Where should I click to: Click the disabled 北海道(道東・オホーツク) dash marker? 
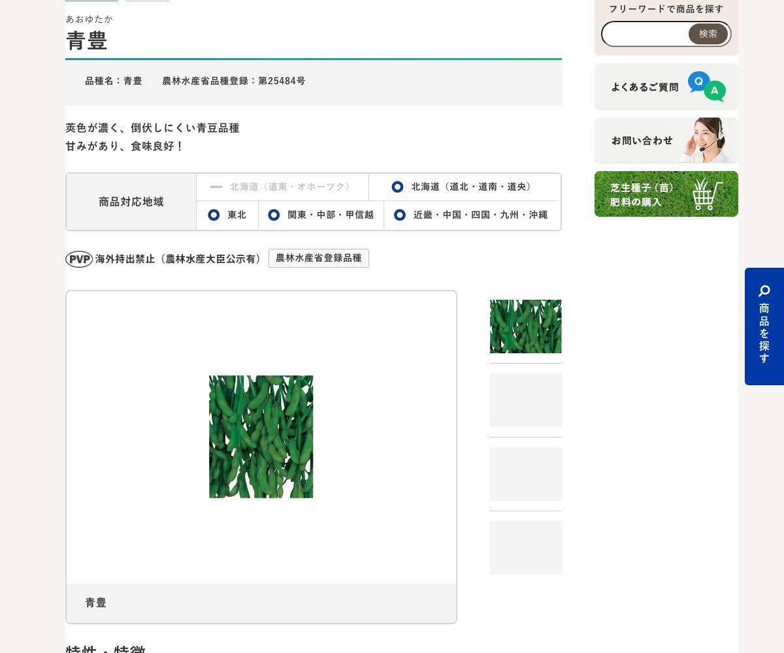pos(216,187)
